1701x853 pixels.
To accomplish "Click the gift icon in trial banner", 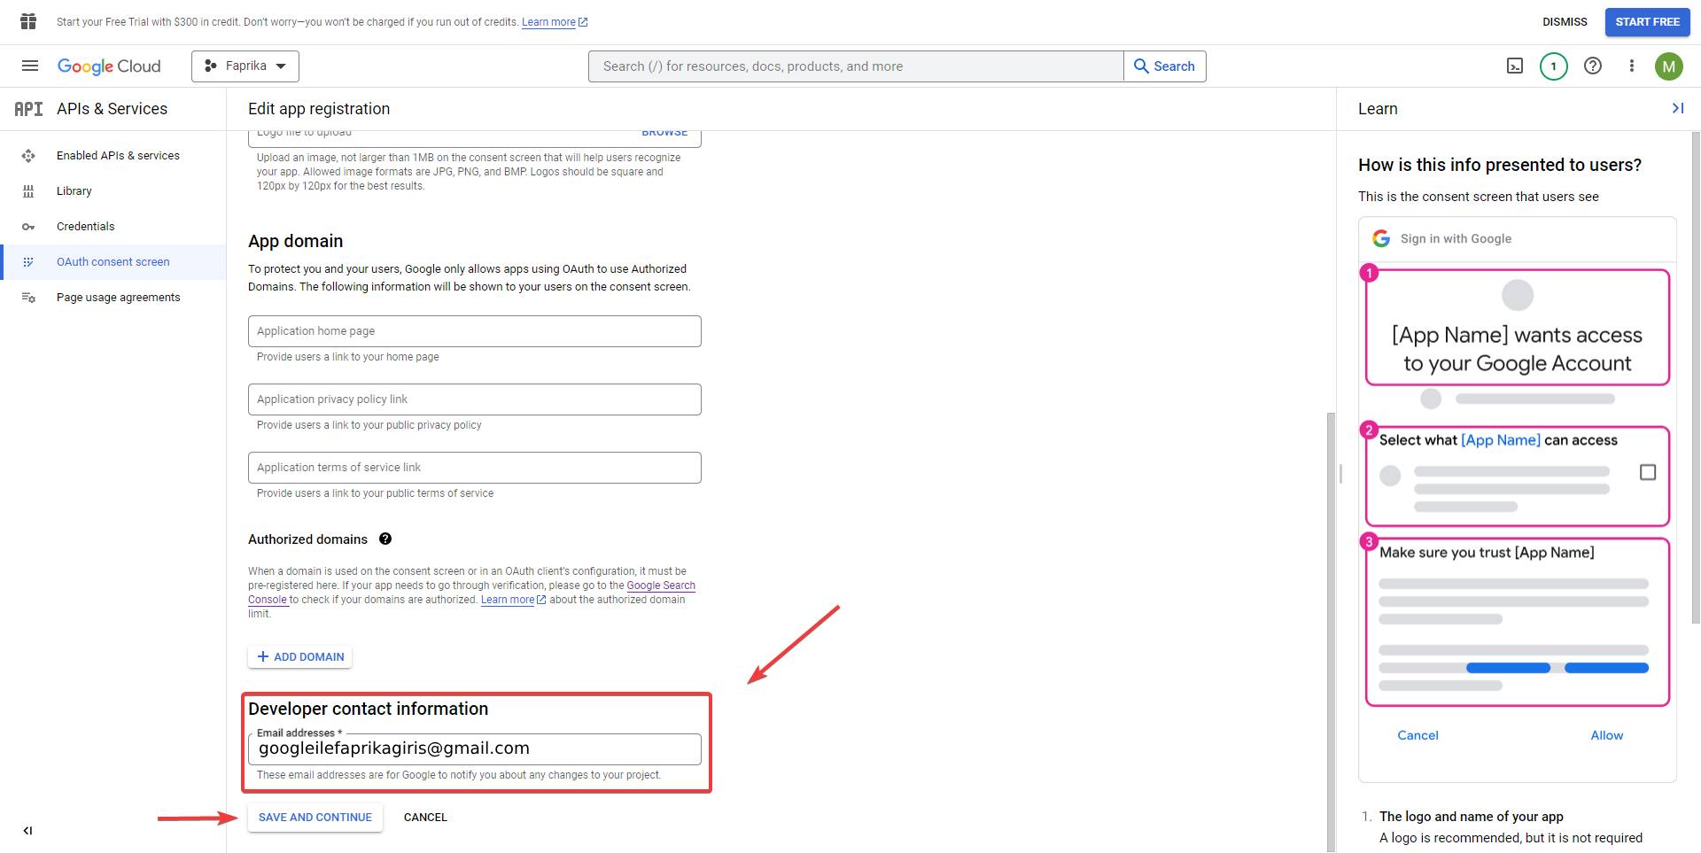I will [x=28, y=21].
